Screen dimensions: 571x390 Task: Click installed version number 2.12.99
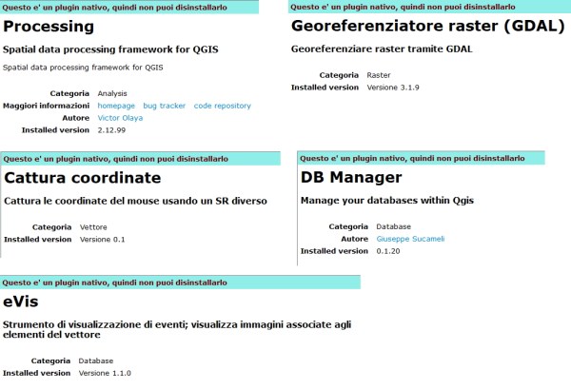click(114, 130)
